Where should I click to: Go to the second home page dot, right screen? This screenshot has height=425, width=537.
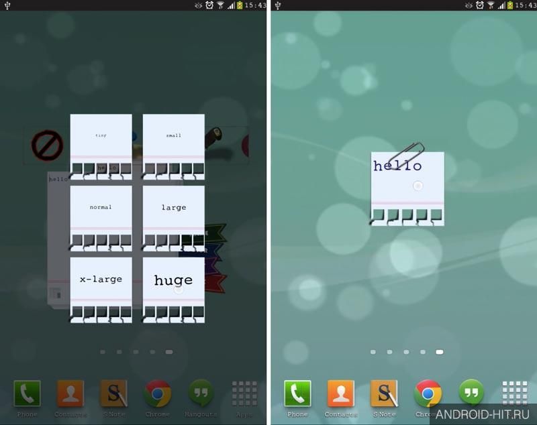pos(390,352)
